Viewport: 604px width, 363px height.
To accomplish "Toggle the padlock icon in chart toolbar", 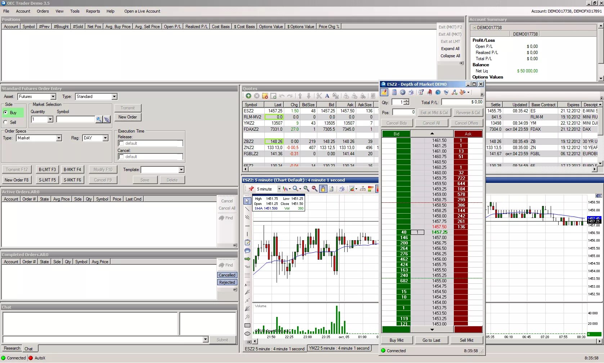I will click(x=323, y=189).
